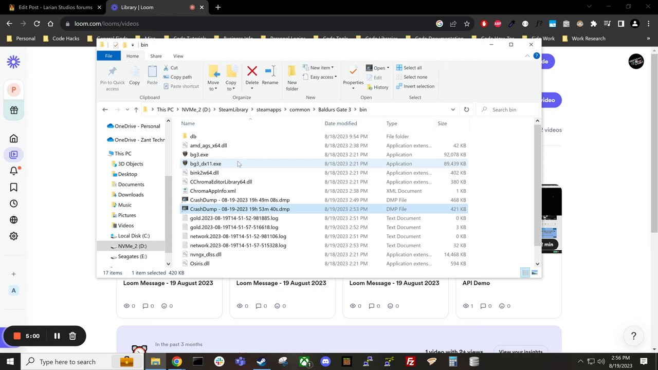This screenshot has height=370, width=658.
Task: Reload the Loom page in Chrome
Action: 36,24
